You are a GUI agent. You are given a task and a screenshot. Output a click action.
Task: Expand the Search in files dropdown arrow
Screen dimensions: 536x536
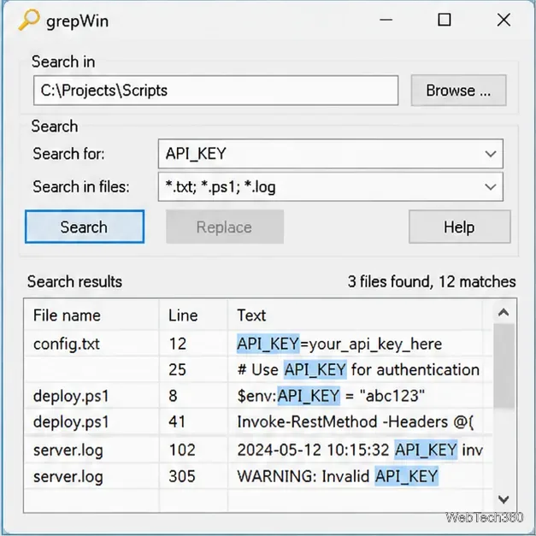click(x=491, y=187)
